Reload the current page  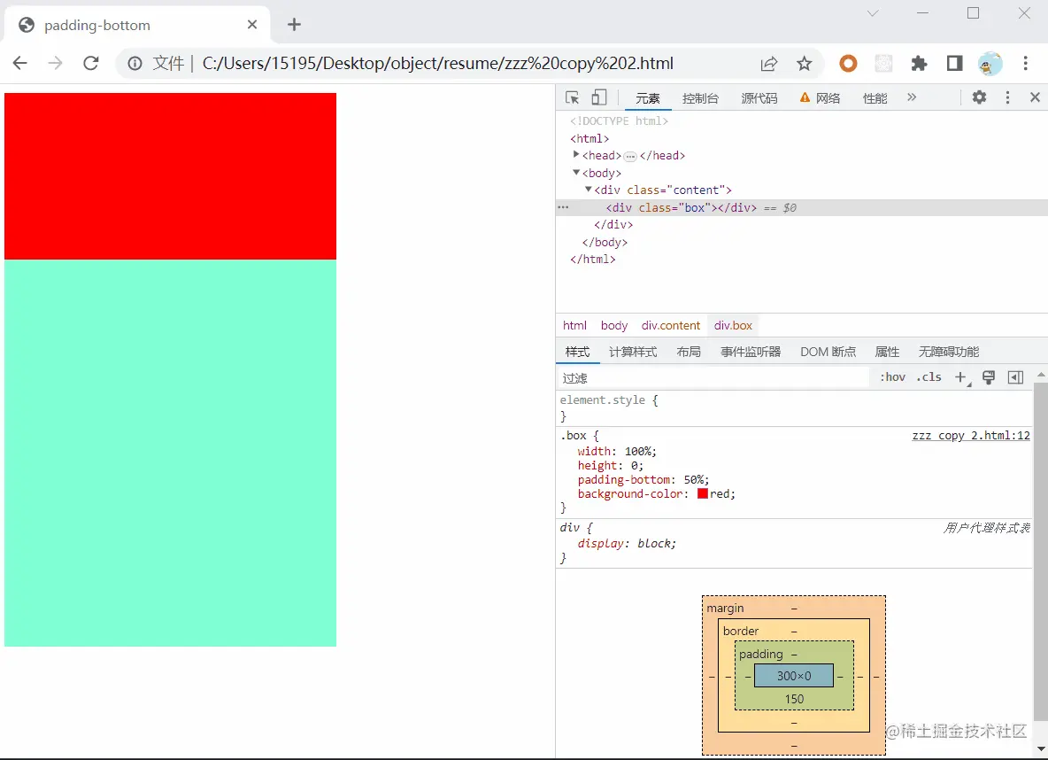pos(91,63)
